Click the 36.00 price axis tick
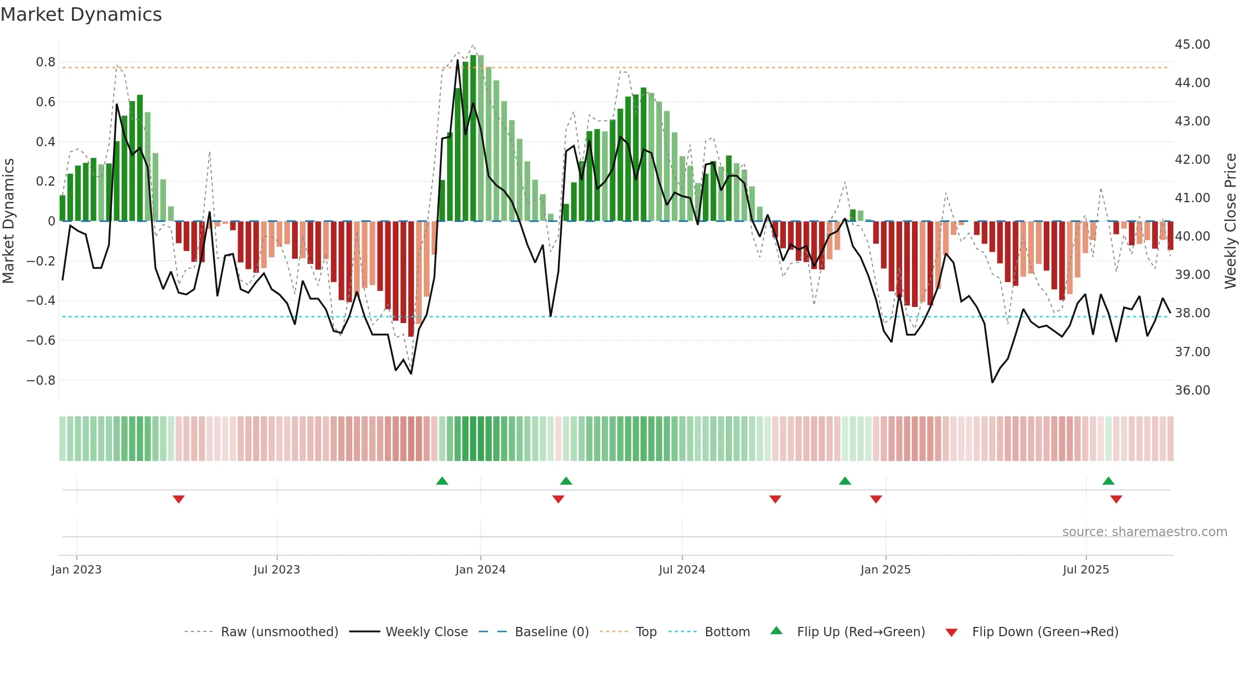Screen dimensions: 1245x700 point(1192,390)
